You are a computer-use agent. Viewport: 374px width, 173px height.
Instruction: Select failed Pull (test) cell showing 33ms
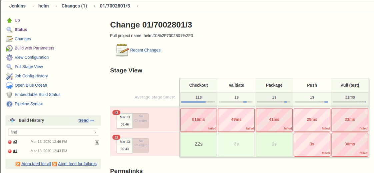(x=350, y=120)
